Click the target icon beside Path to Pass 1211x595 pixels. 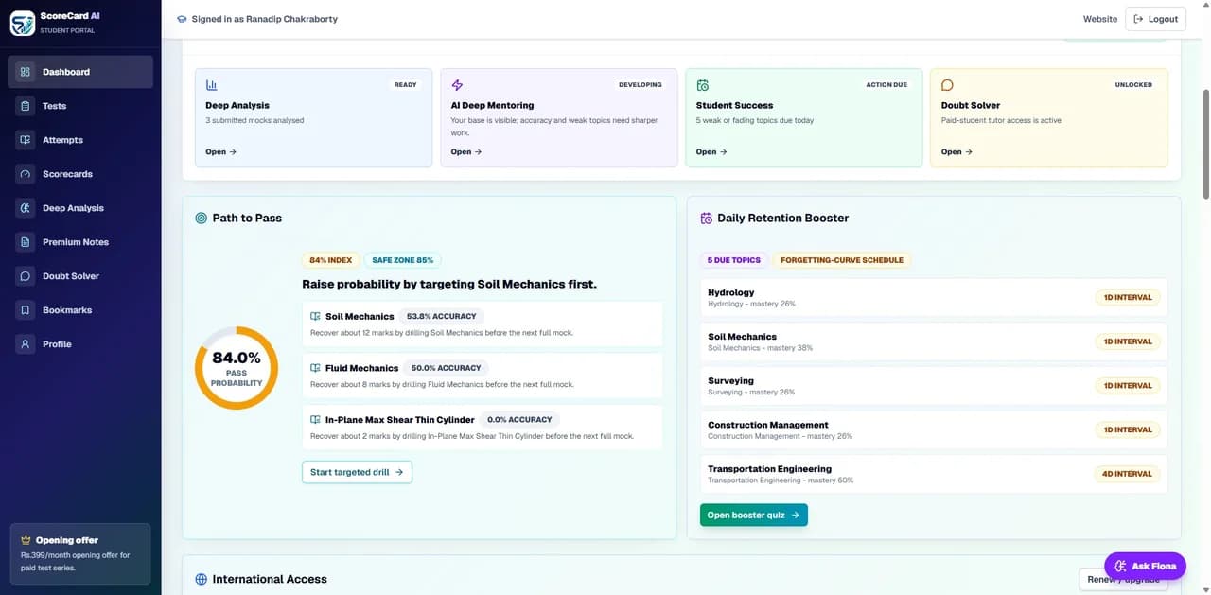point(201,218)
